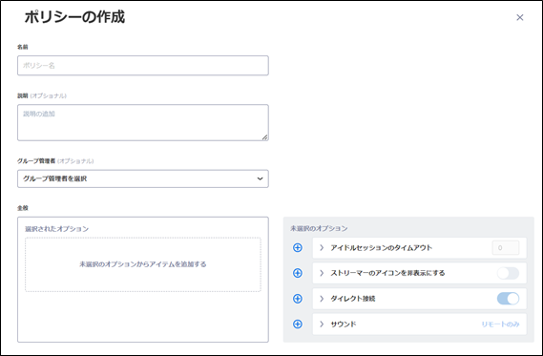Add ストリーマーのアイコンを非表示にする option with plus icon
Viewport: 543px width, 356px height.
click(x=298, y=273)
